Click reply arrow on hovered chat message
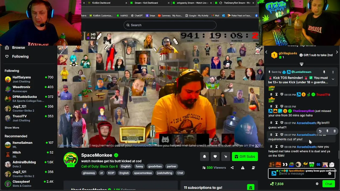The width and height of the screenshot is (340, 191). click(x=320, y=131)
